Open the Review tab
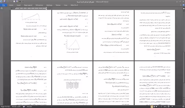 click(58, 5)
